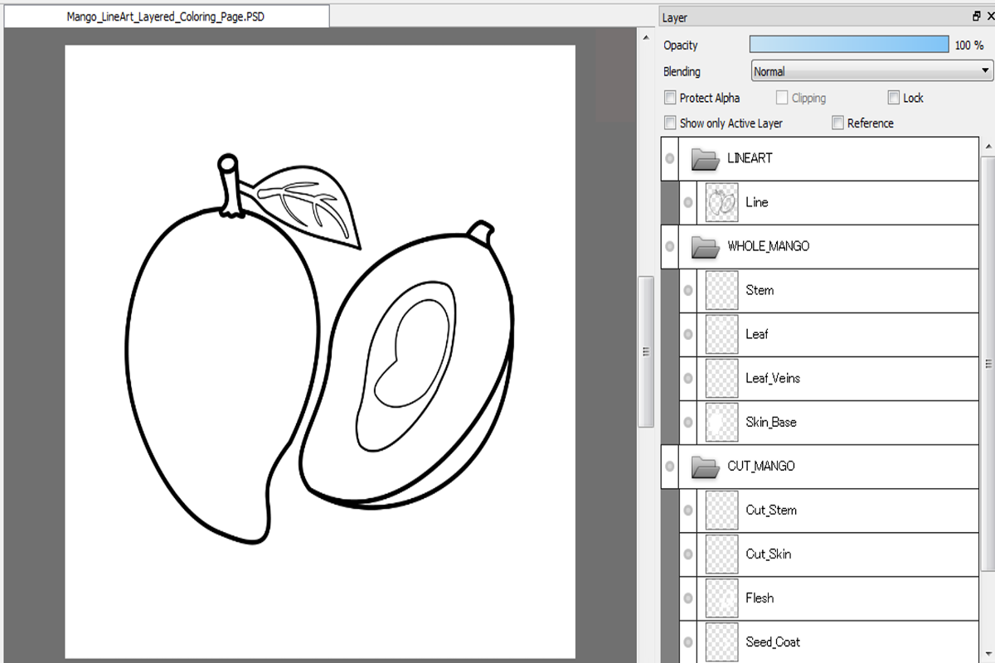Click the CUT_MANGO folder icon

point(705,467)
